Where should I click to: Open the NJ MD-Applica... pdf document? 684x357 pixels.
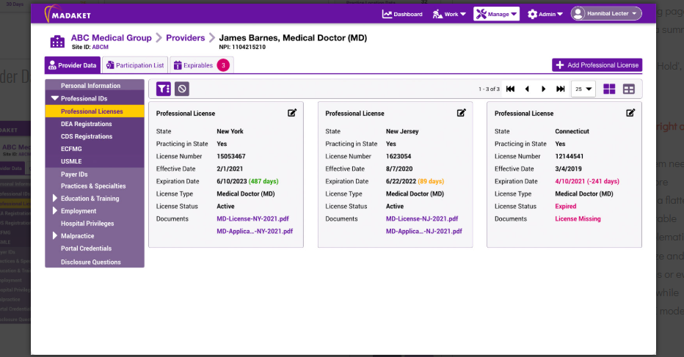[x=424, y=232]
